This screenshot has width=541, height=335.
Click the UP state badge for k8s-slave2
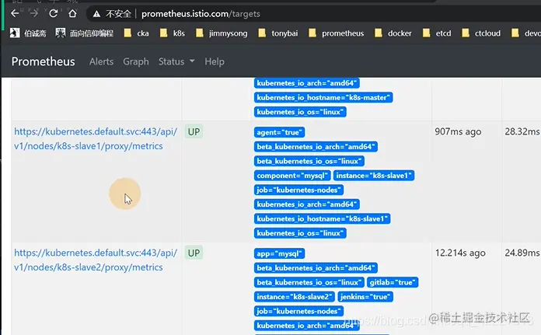[194, 253]
